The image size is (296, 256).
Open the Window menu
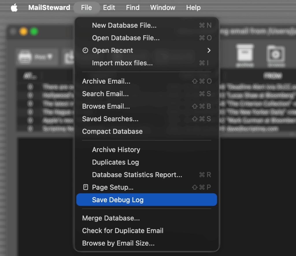pyautogui.click(x=162, y=8)
